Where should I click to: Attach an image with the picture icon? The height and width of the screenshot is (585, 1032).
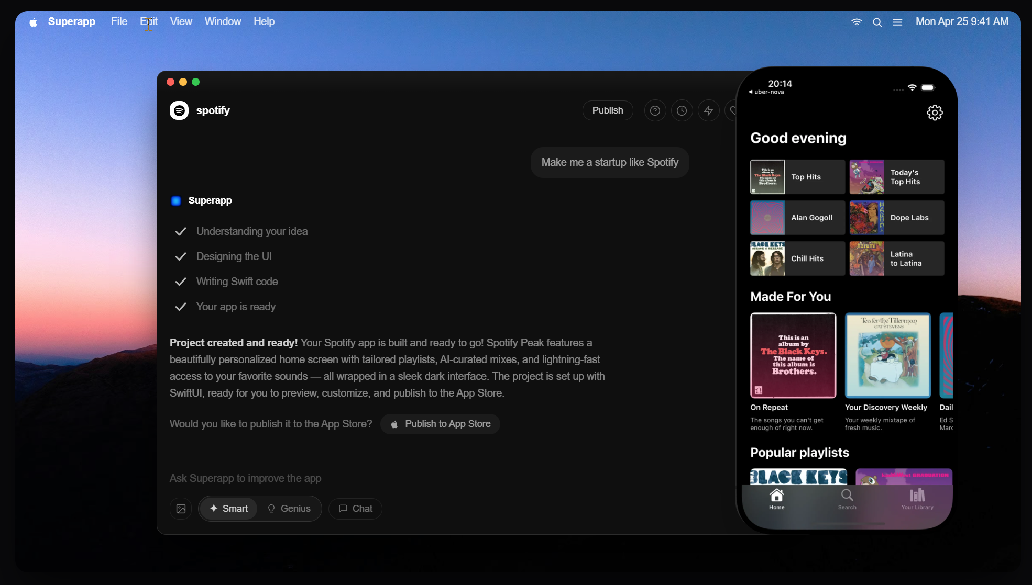click(181, 509)
